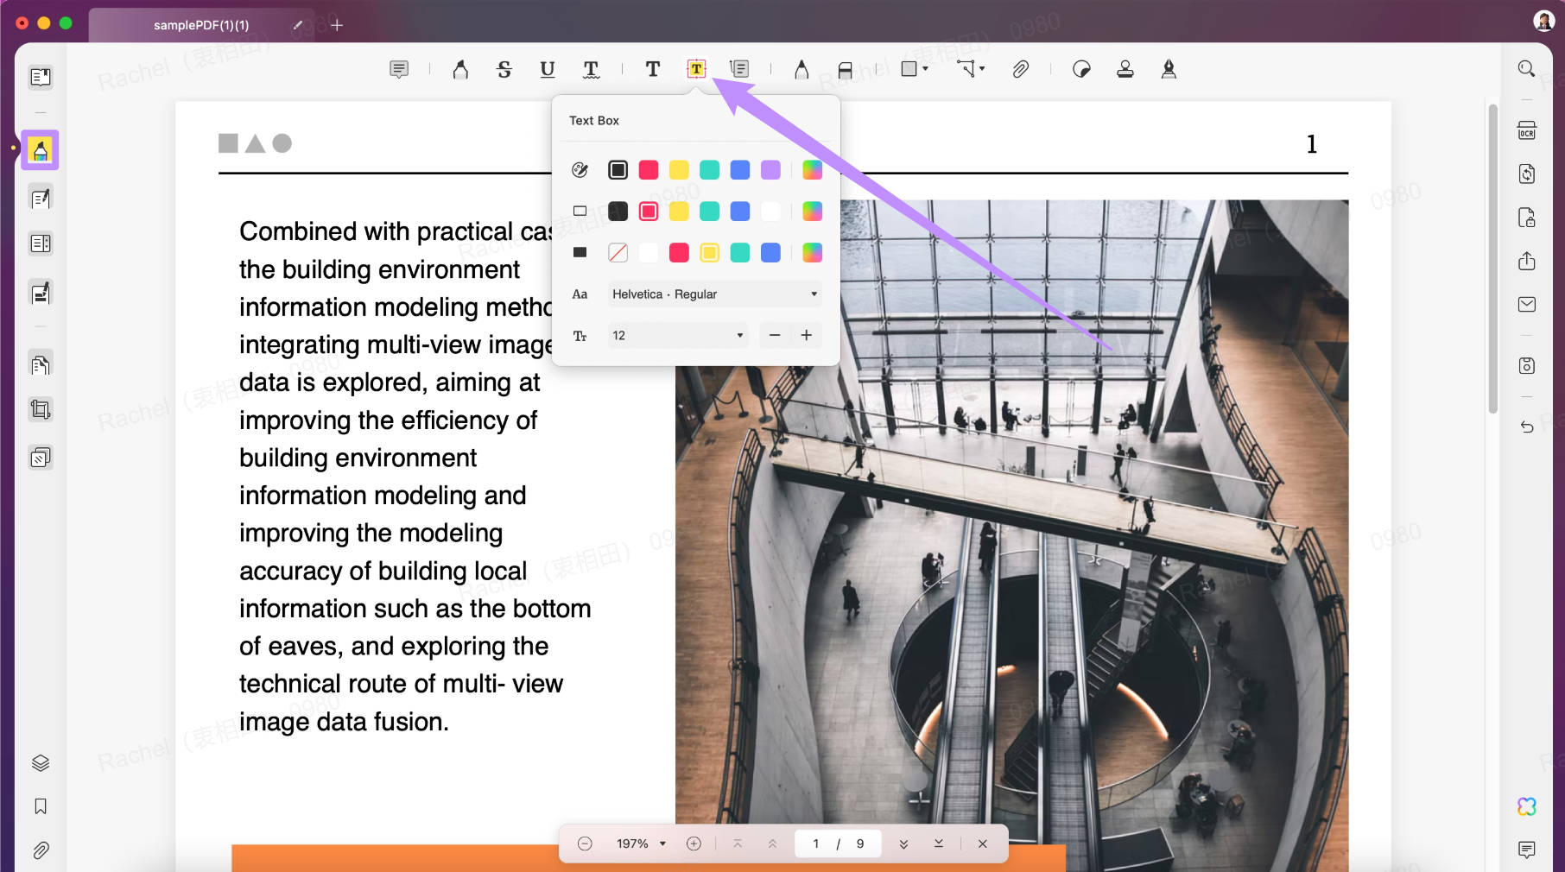This screenshot has height=872, width=1565.
Task: Choose no fill swatch
Action: 618,252
